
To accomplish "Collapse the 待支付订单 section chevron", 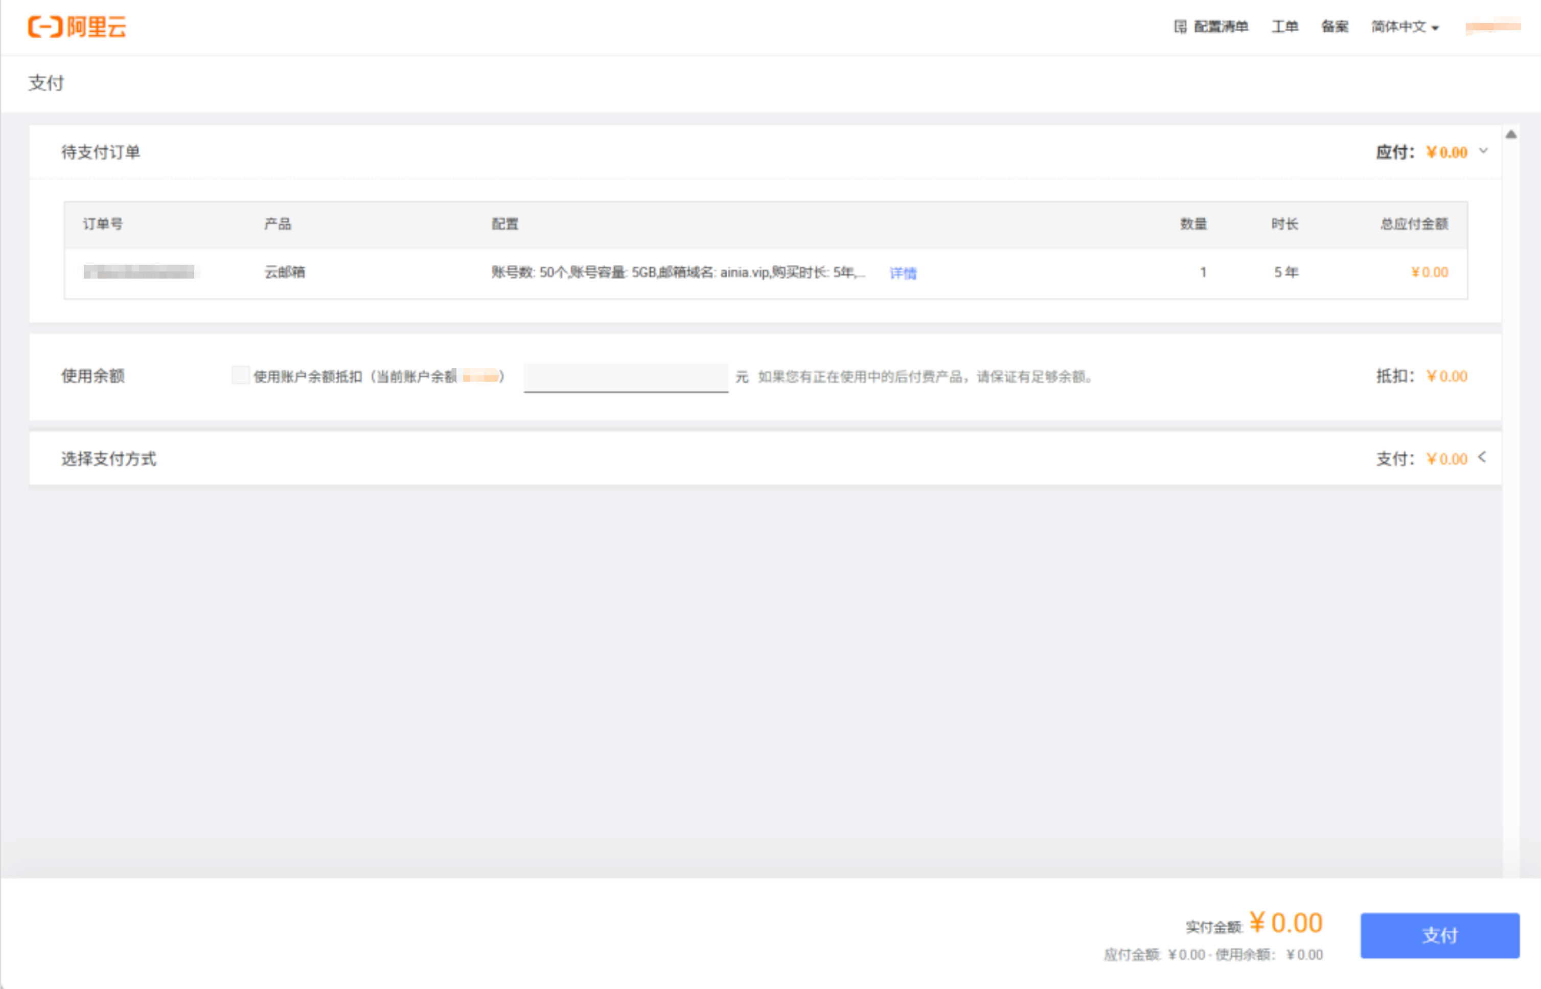I will pyautogui.click(x=1483, y=151).
